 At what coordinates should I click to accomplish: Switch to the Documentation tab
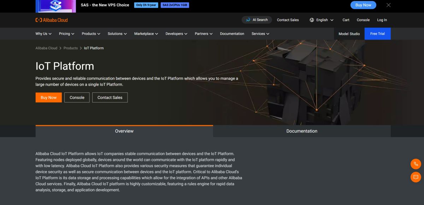pyautogui.click(x=302, y=131)
